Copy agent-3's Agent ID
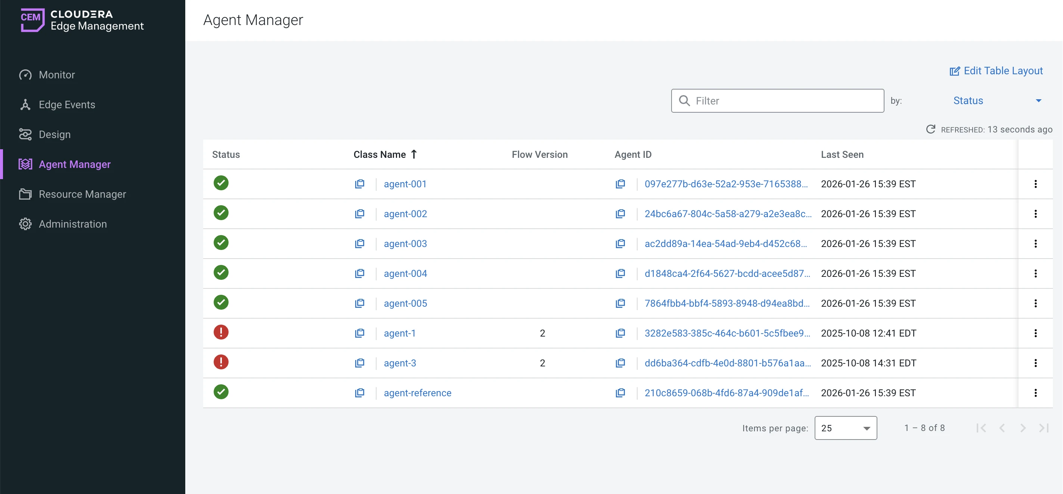Viewport: 1063px width, 494px height. pyautogui.click(x=620, y=363)
